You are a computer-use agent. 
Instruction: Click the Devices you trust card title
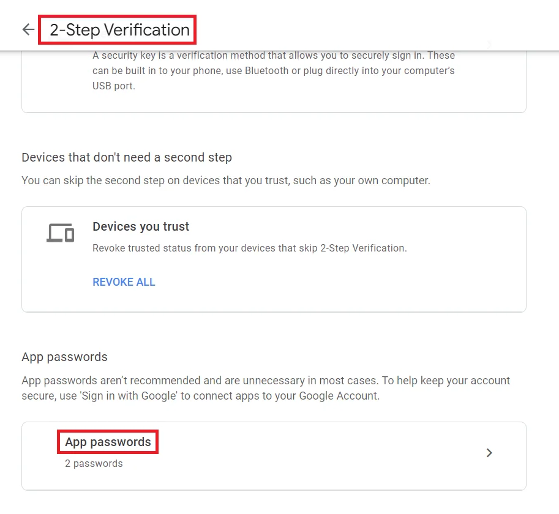point(140,226)
